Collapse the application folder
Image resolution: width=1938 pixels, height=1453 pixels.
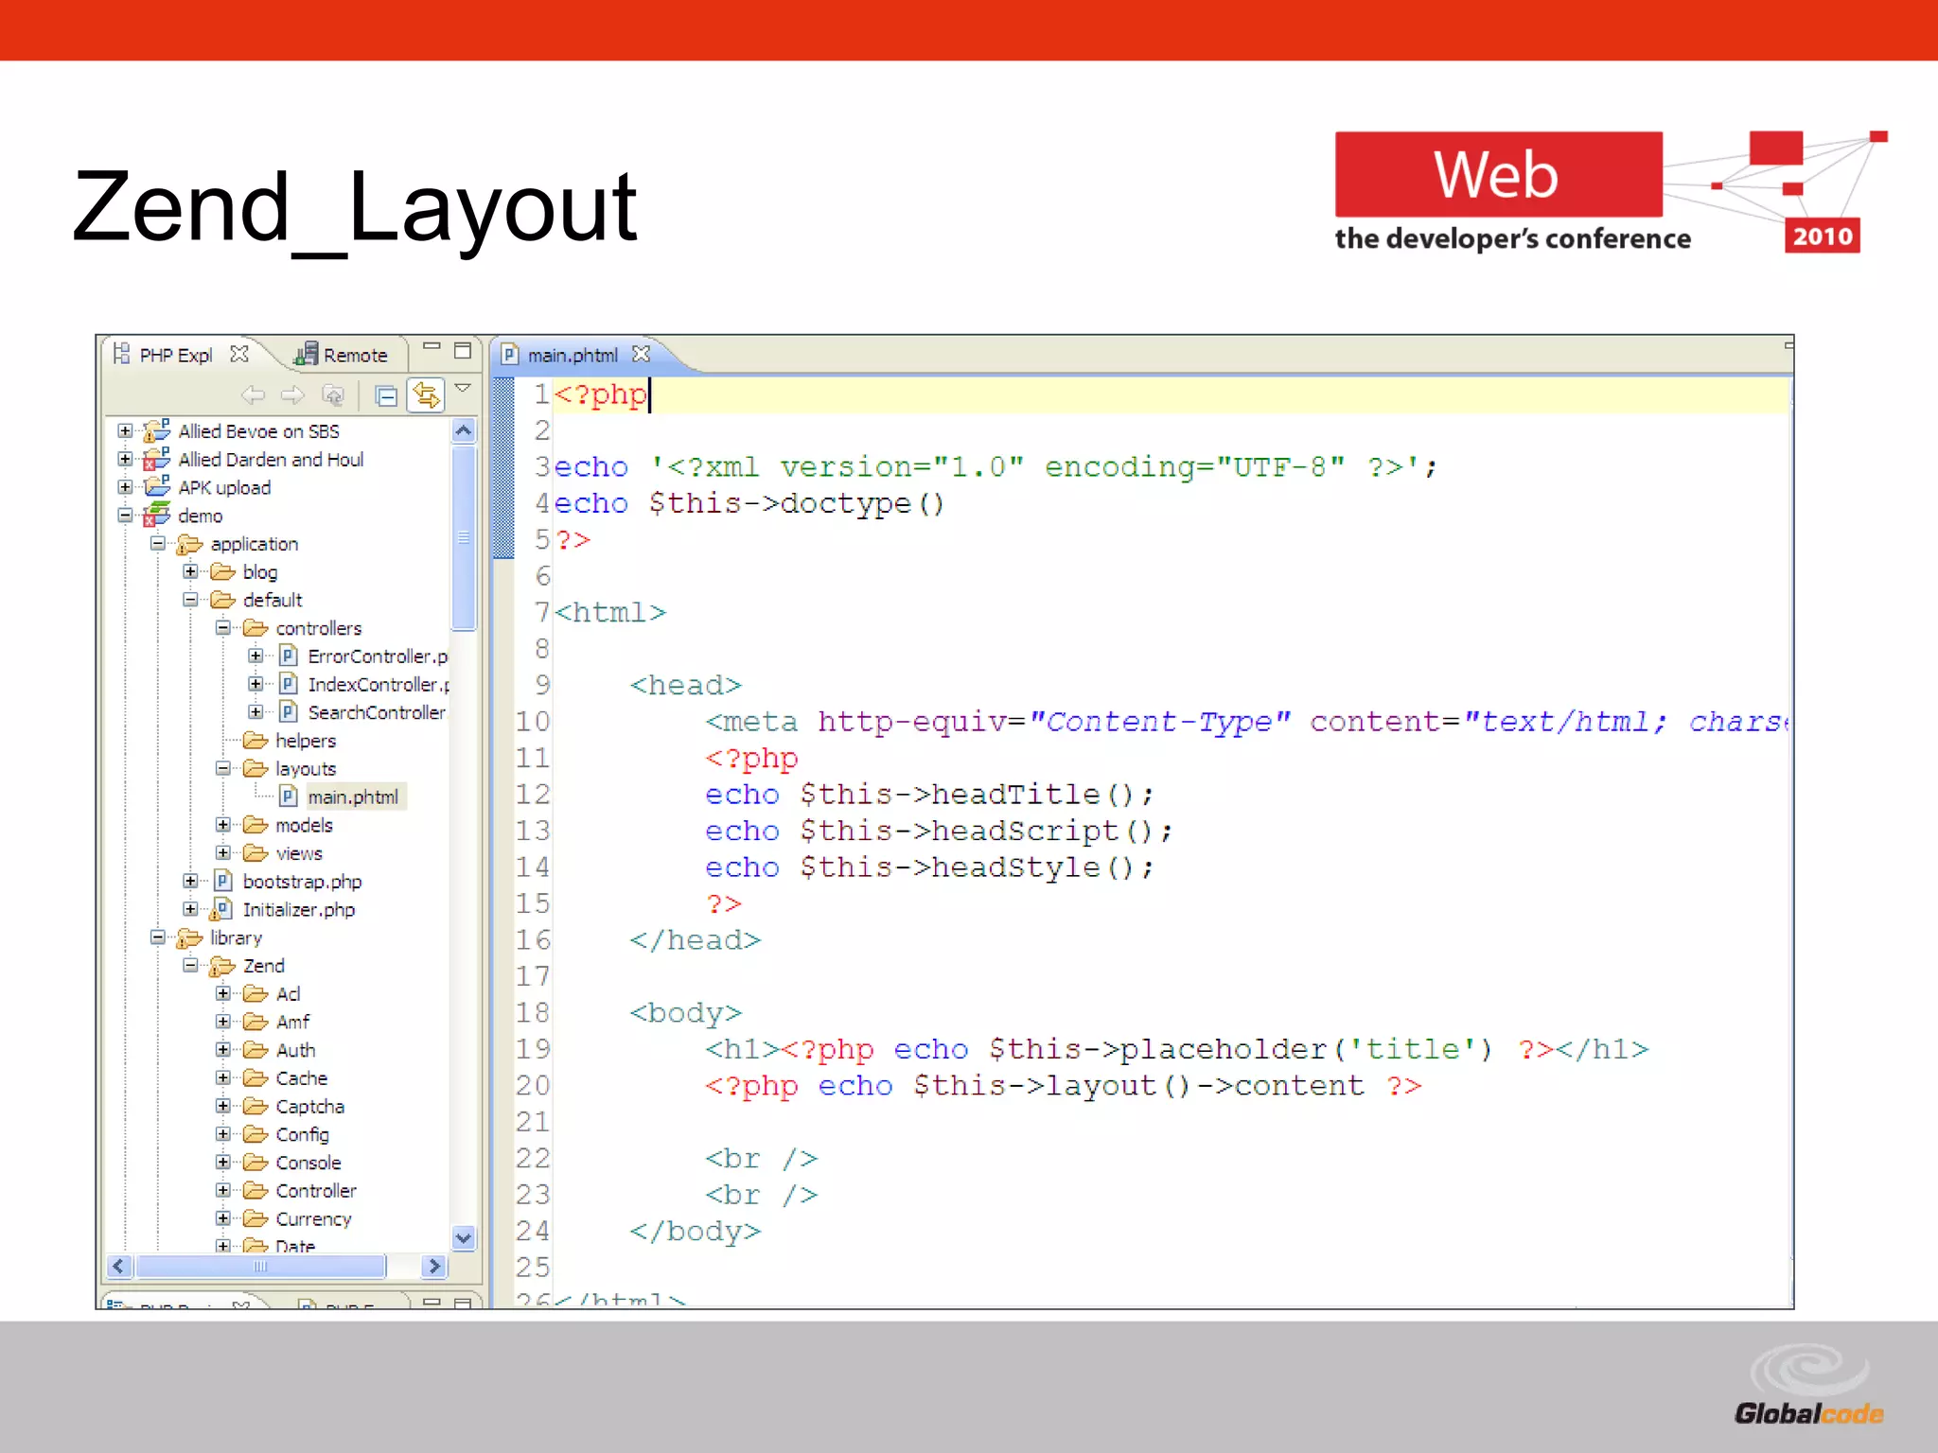(158, 543)
